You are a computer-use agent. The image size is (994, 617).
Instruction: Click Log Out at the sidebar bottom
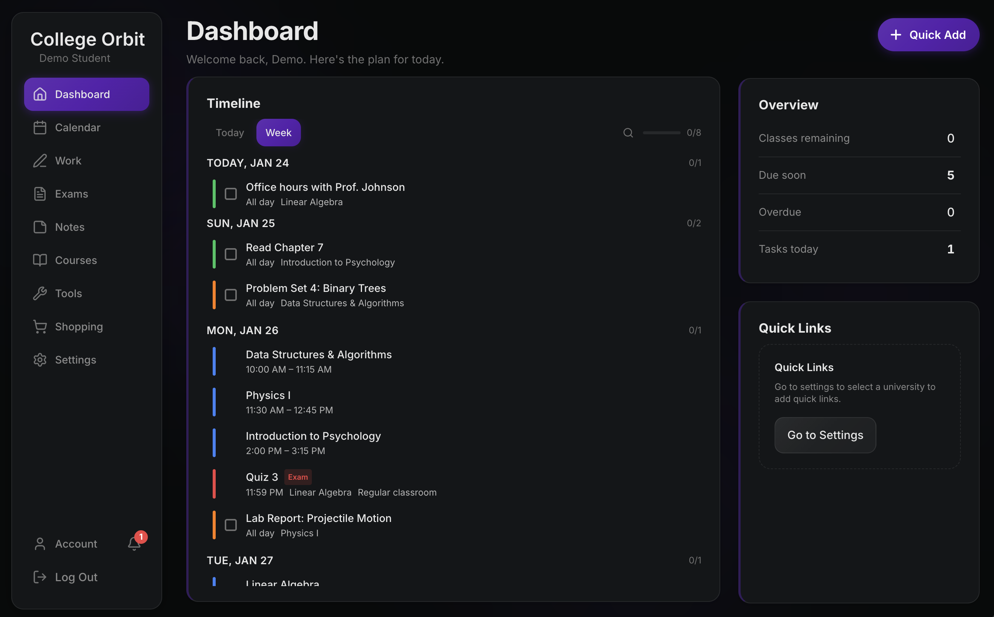pyautogui.click(x=76, y=577)
